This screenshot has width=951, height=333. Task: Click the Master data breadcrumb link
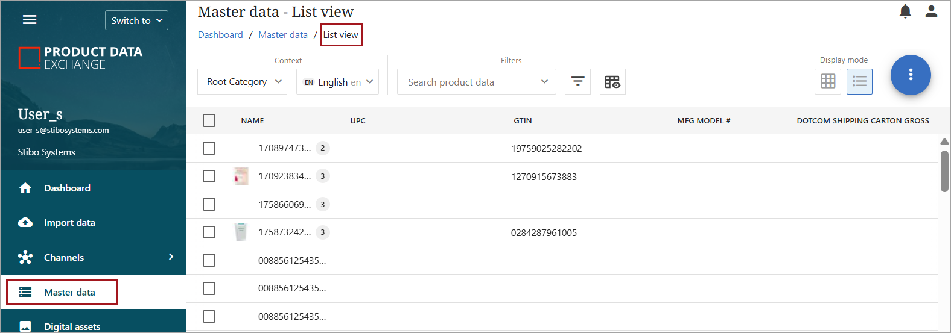(x=283, y=35)
